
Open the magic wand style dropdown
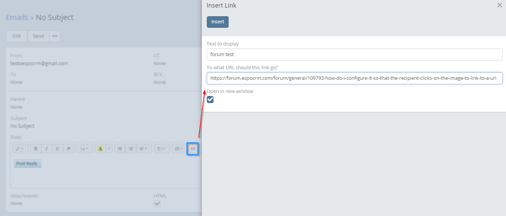(x=20, y=149)
